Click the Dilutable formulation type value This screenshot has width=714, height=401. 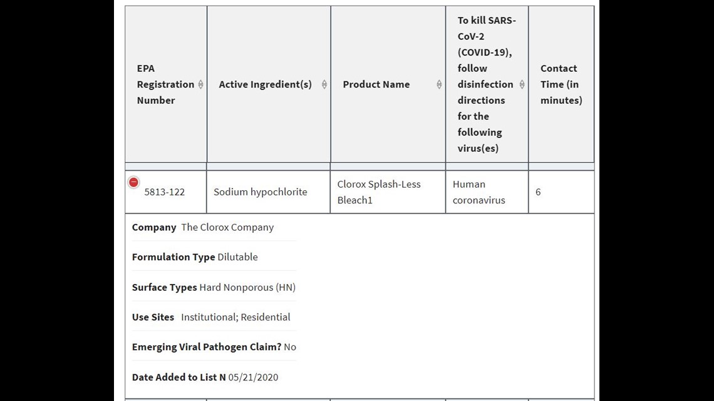pos(238,257)
